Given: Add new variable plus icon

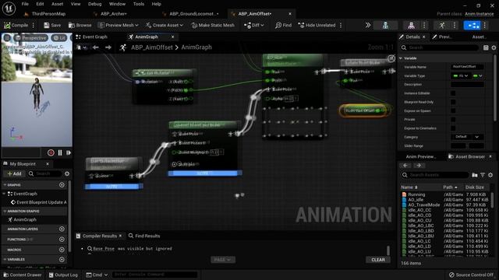Looking at the screenshot, I should coord(62,259).
